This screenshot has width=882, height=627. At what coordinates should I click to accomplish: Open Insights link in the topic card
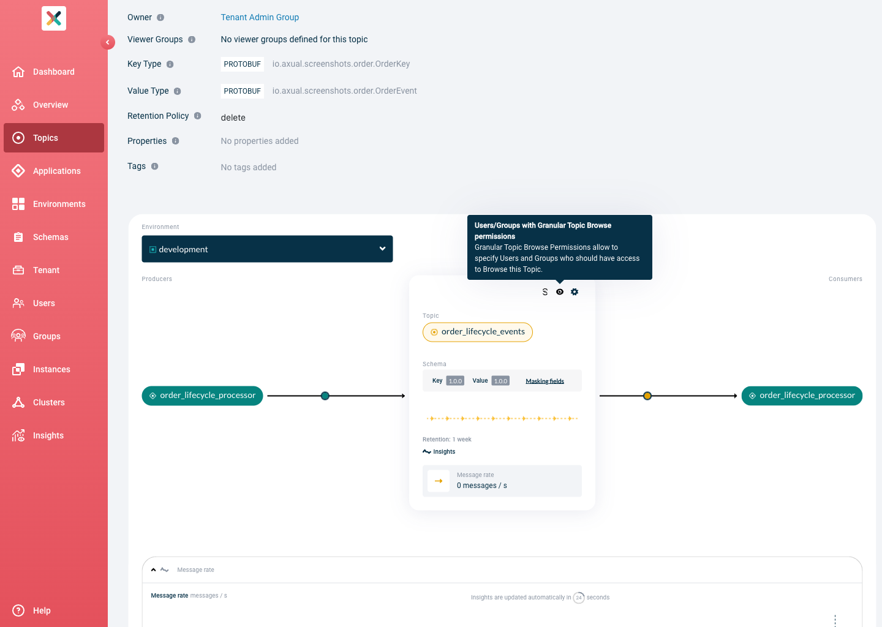coord(439,452)
